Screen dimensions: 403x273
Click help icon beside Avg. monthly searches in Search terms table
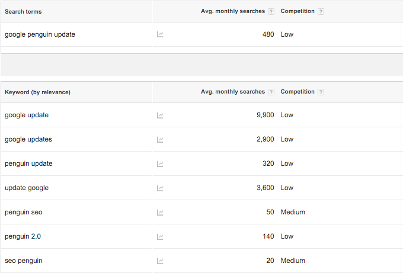coord(271,12)
